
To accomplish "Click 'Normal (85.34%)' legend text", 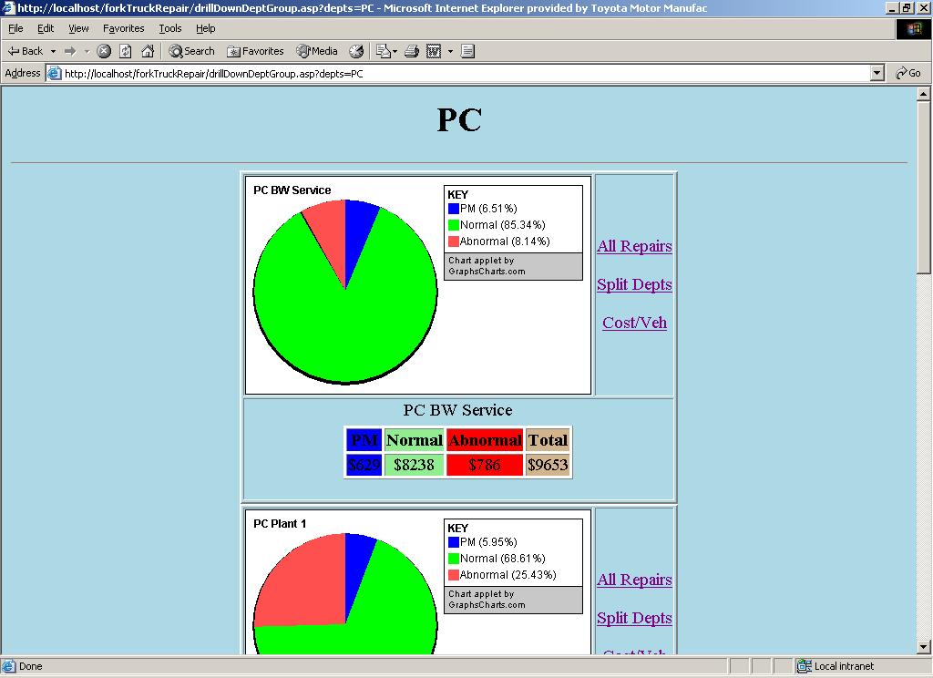I will click(x=503, y=225).
